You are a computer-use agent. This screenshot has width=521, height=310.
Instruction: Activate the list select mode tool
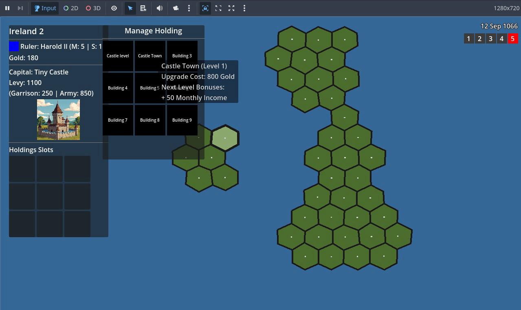tap(143, 8)
